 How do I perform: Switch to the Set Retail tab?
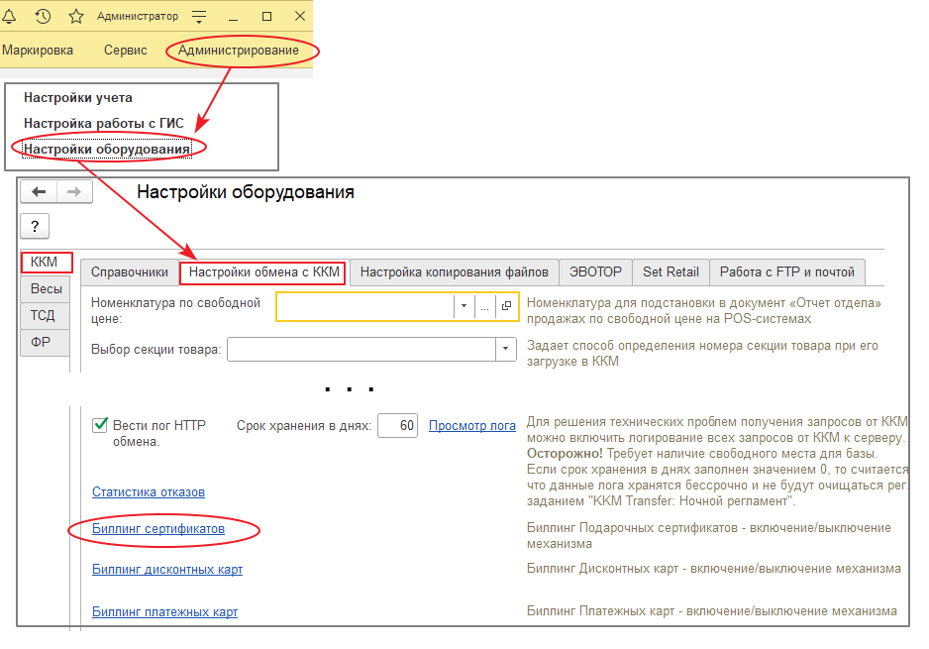tap(671, 271)
